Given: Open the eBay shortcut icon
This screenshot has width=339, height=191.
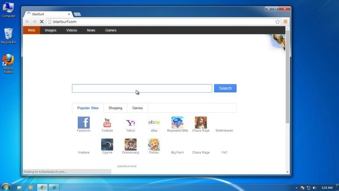Looking at the screenshot, I should tap(154, 122).
